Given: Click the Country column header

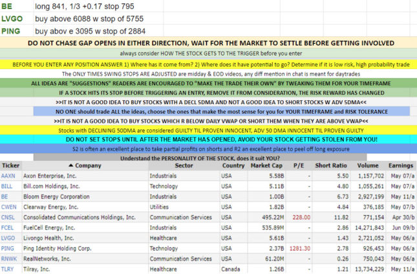Looking at the screenshot, I should [x=233, y=165].
